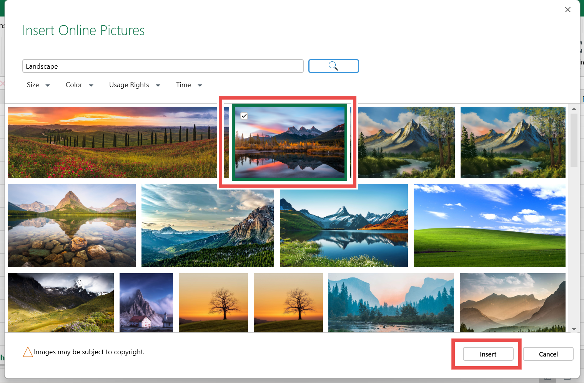Select the Tuscany poppy field sunset image
The image size is (584, 383).
coord(112,142)
